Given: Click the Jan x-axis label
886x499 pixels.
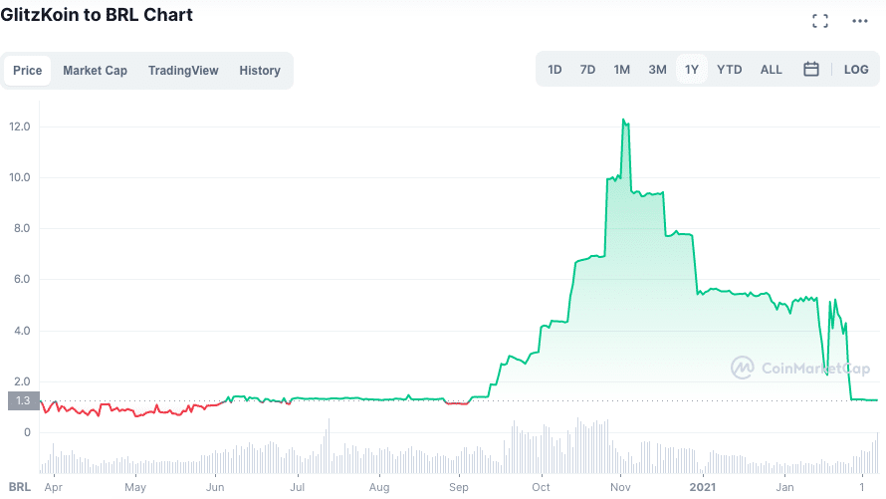Looking at the screenshot, I should point(784,487).
